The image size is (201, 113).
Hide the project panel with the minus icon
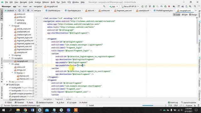click(32, 10)
